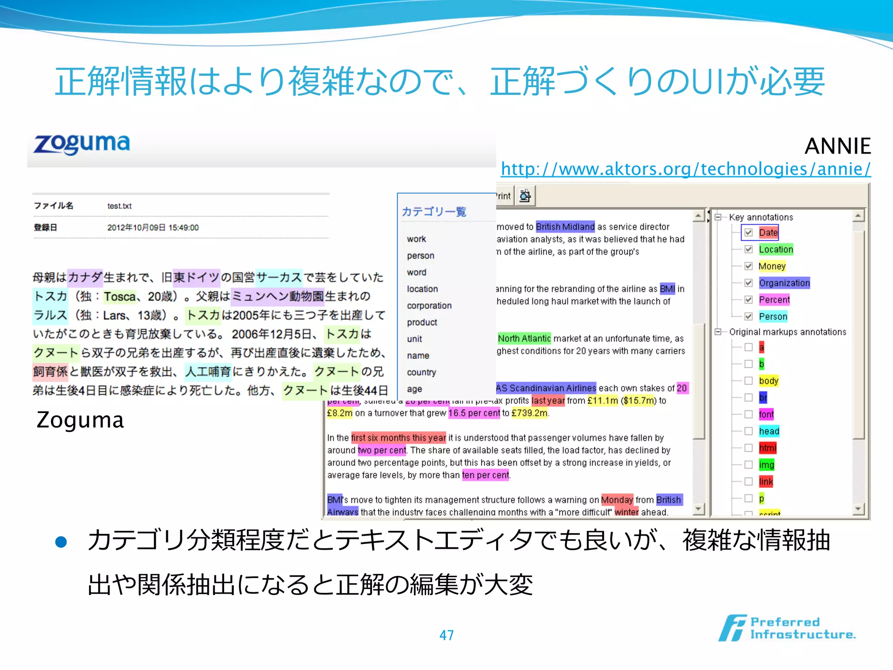Click the highlighted カナダ word in Zoguma

point(85,277)
